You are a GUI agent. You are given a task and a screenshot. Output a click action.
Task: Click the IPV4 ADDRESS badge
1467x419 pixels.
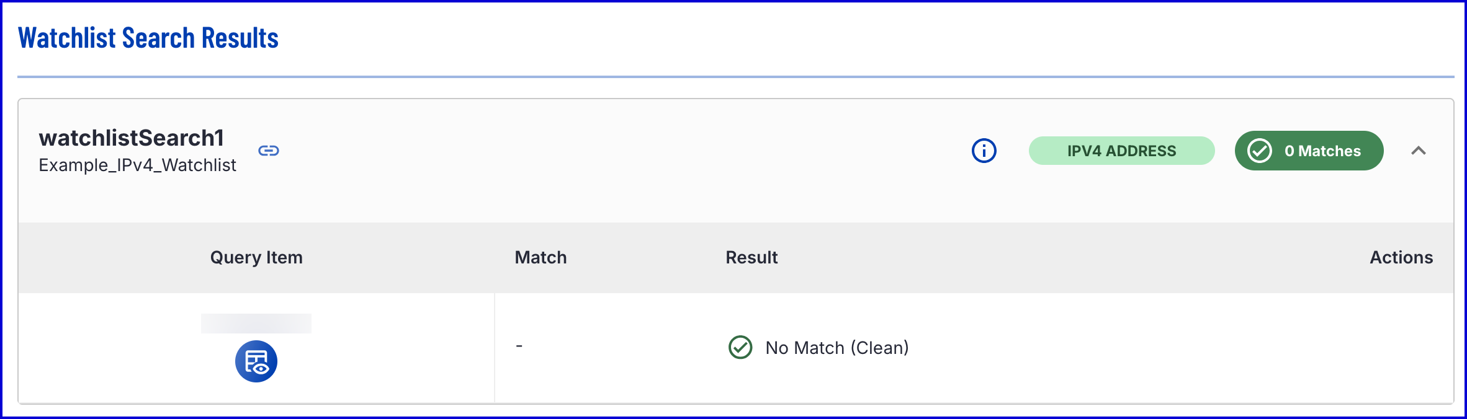[1121, 151]
